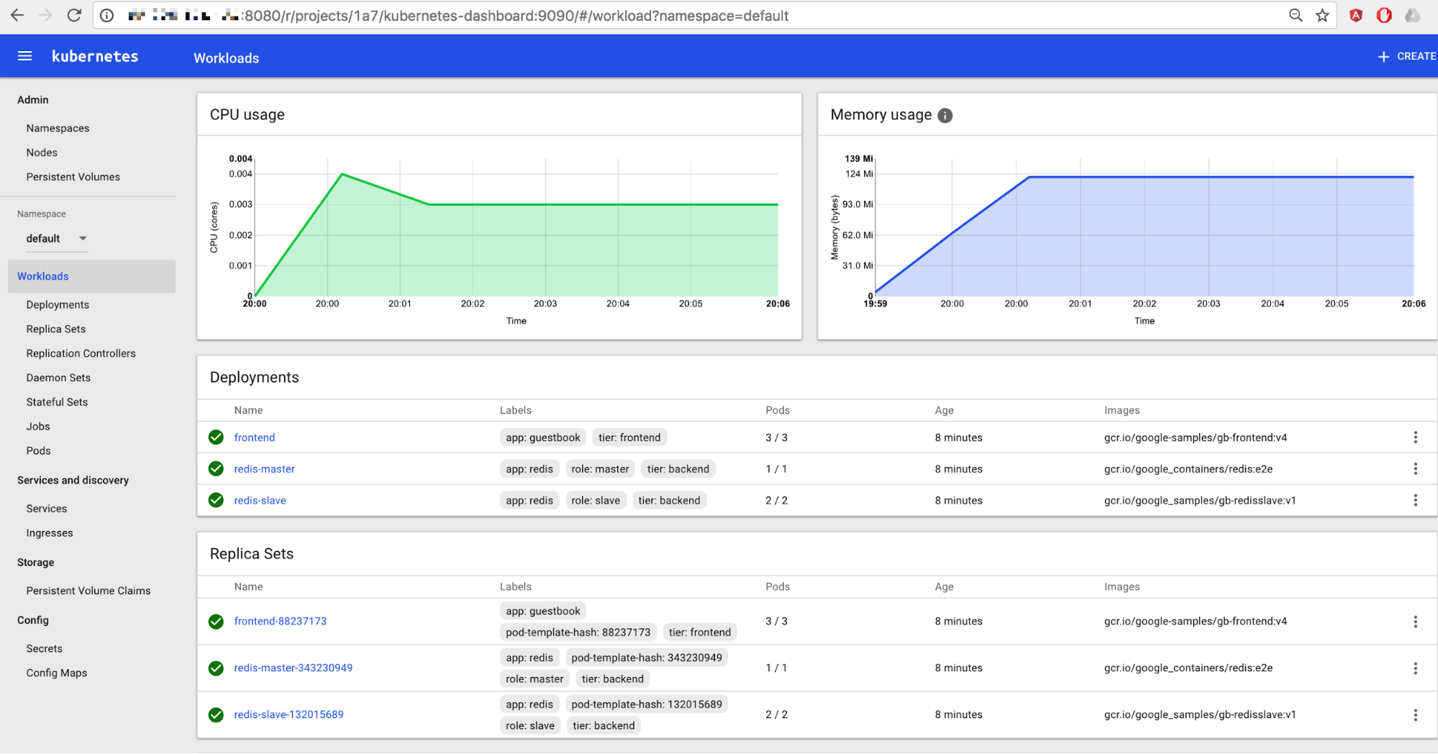Open actions menu for redis-slave-132015689 replica set
1438x754 pixels.
[1415, 715]
